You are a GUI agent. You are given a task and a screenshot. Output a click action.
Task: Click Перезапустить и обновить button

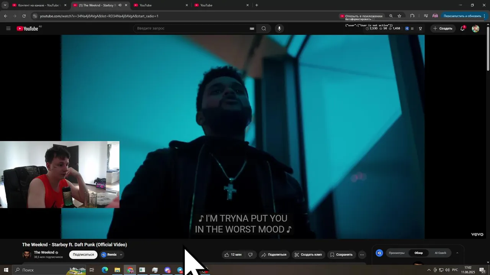(462, 16)
